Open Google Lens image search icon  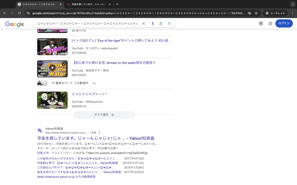(x=161, y=24)
